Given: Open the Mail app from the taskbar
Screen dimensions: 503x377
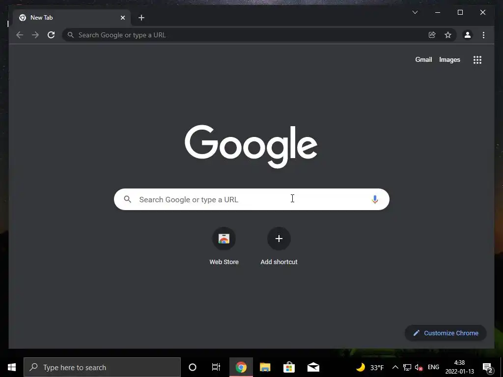Looking at the screenshot, I should [313, 367].
